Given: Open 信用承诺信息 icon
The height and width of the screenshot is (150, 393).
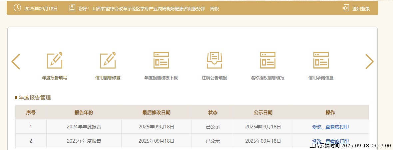Looking at the screenshot, I should 321,60.
